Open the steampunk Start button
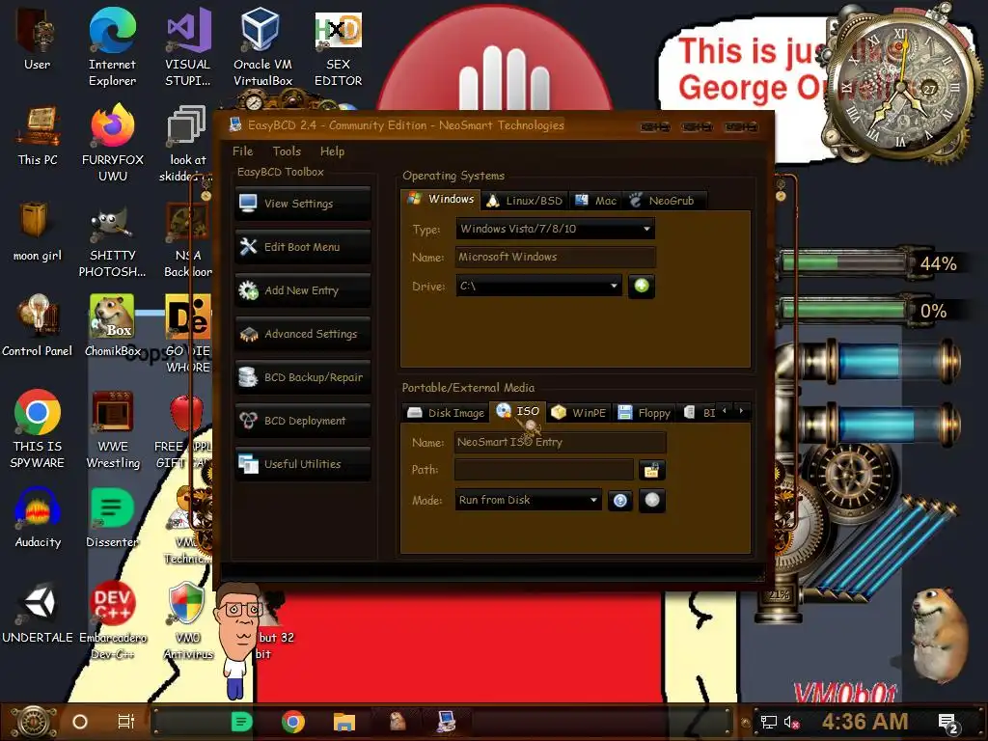Screen dimensions: 988x741 pyautogui.click(x=34, y=722)
